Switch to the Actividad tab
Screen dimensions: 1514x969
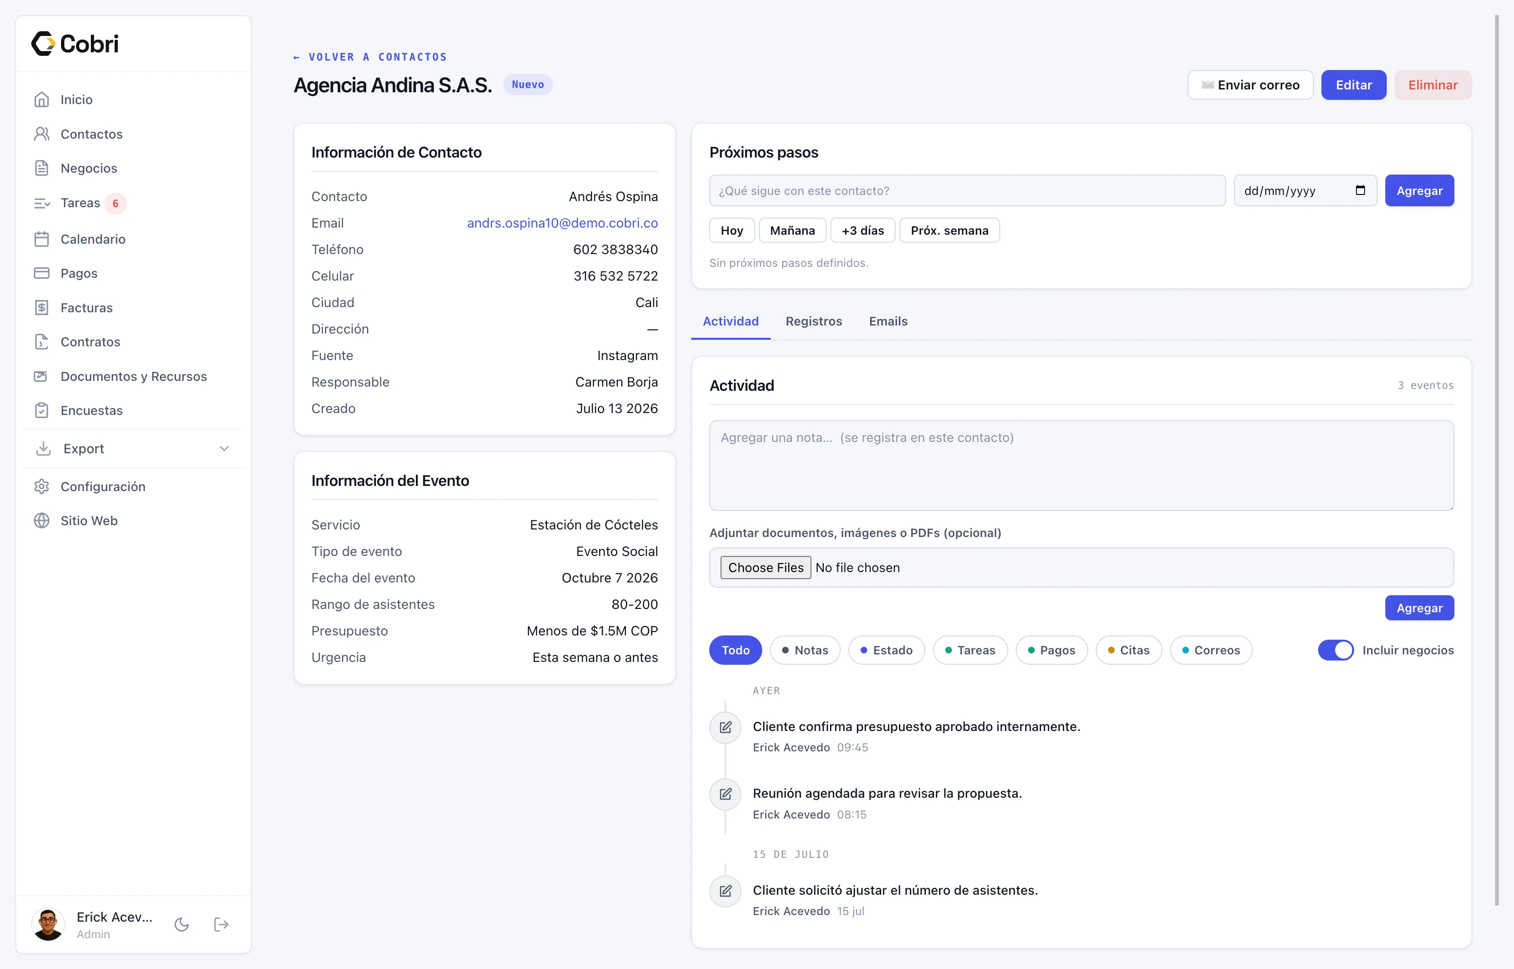click(x=730, y=321)
